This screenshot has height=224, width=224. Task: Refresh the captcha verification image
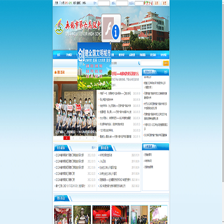[x=148, y=3]
